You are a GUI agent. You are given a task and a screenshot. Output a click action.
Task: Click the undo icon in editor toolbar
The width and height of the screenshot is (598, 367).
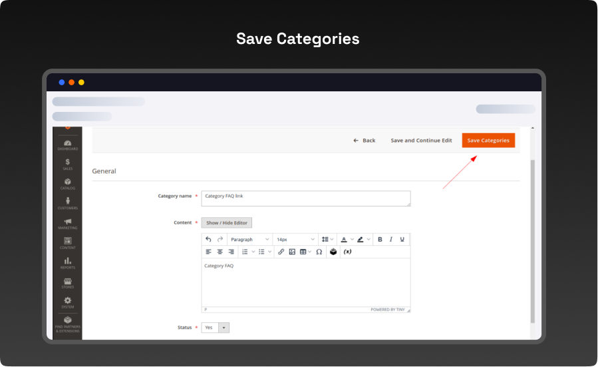(208, 239)
